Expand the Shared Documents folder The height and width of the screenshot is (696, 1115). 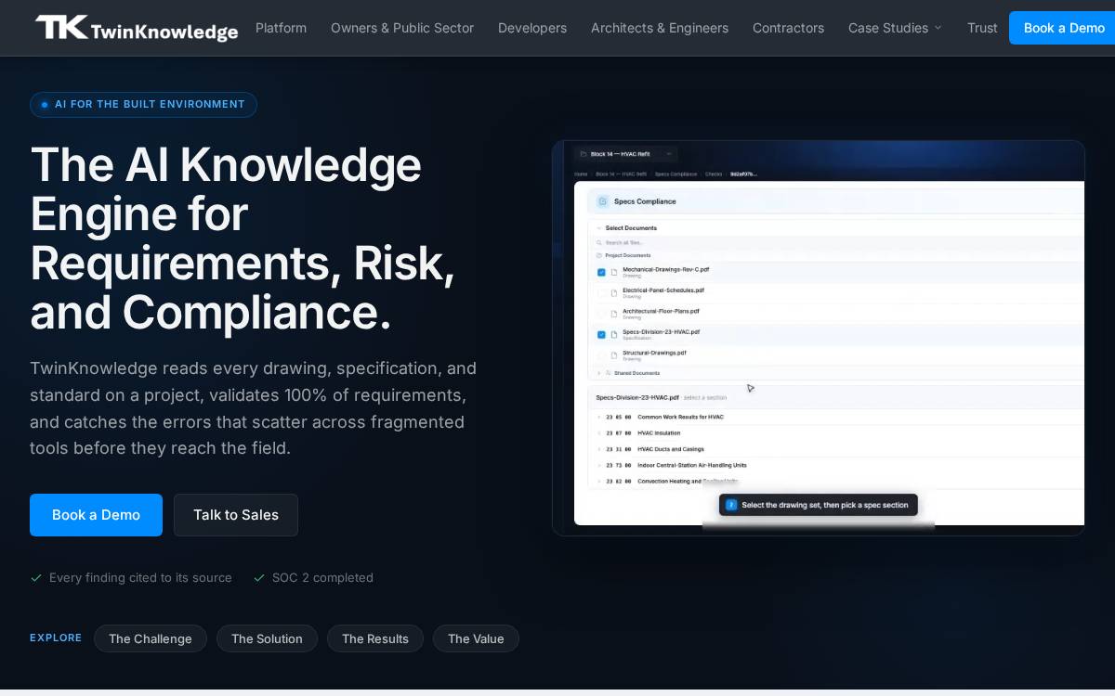599,373
